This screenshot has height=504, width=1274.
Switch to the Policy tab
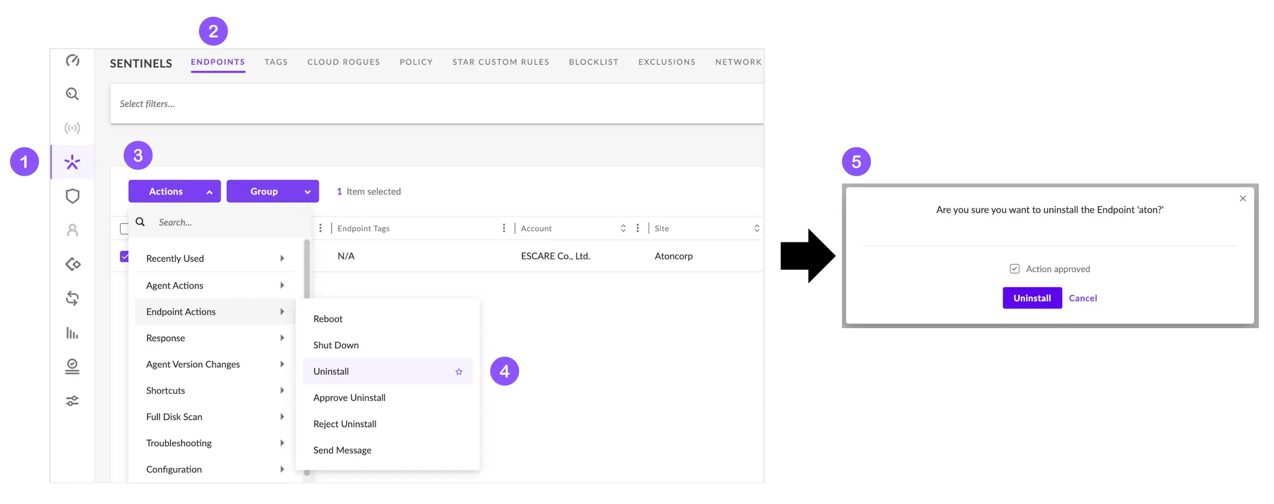click(x=416, y=62)
